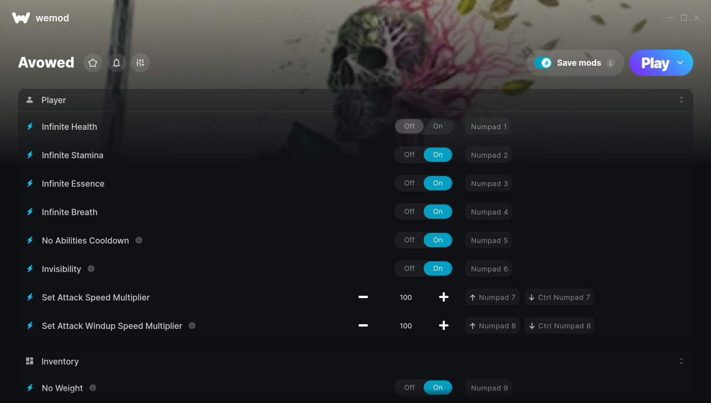Screen dimensions: 711x403
Task: Click the WeMod logo icon
Action: (x=21, y=18)
